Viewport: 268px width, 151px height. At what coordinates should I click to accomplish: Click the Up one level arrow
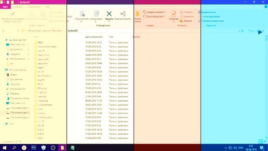coord(18,31)
